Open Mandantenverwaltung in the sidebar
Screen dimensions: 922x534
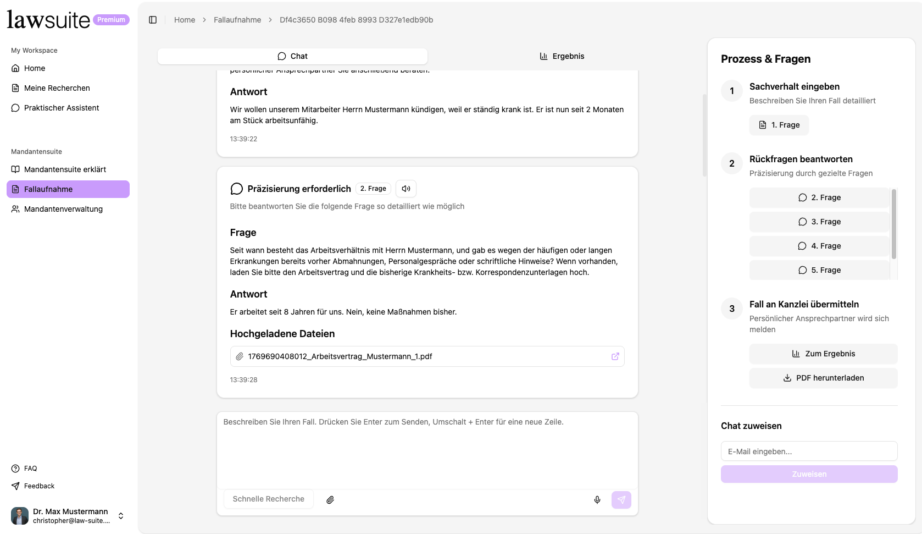tap(63, 209)
